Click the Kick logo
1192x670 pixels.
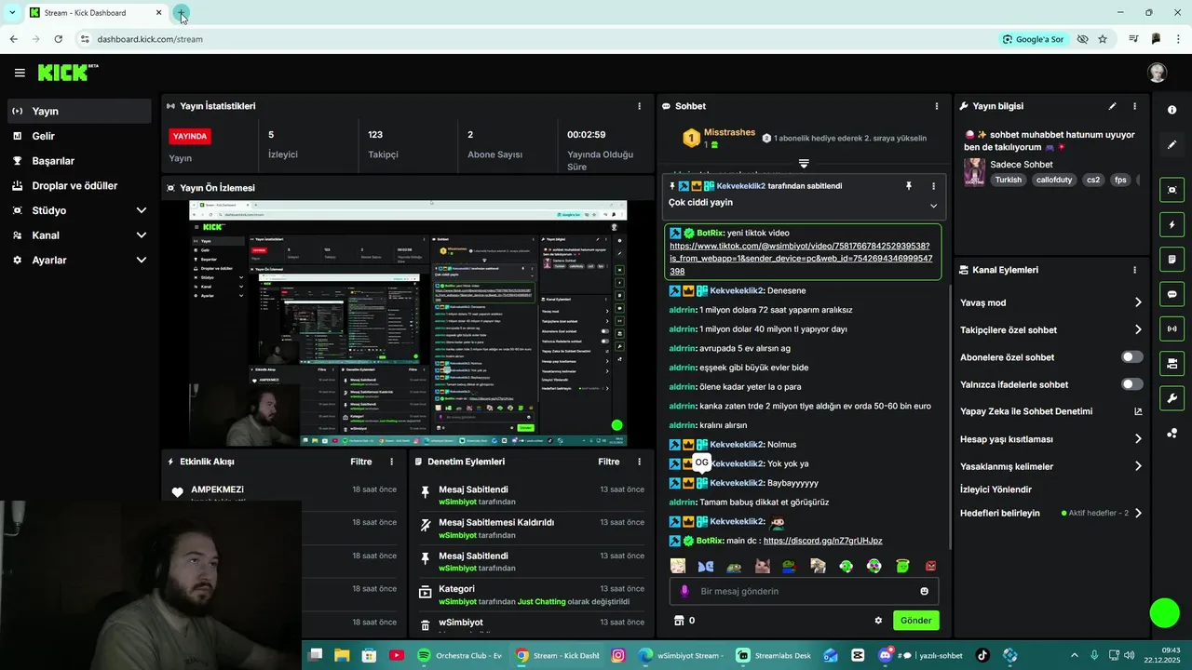click(x=66, y=73)
